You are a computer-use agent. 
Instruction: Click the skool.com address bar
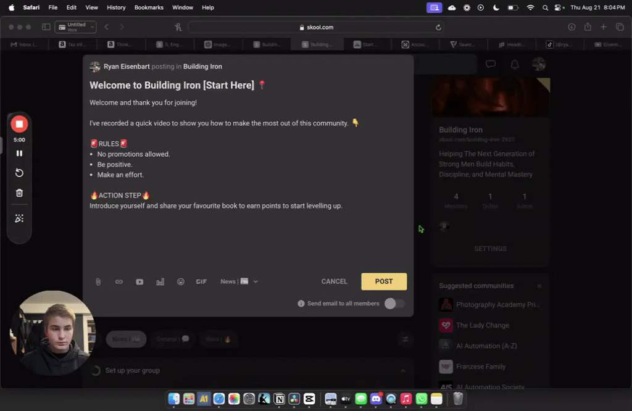(x=316, y=27)
